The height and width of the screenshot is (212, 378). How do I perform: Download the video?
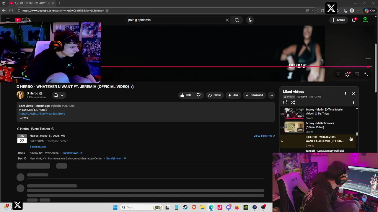click(254, 95)
